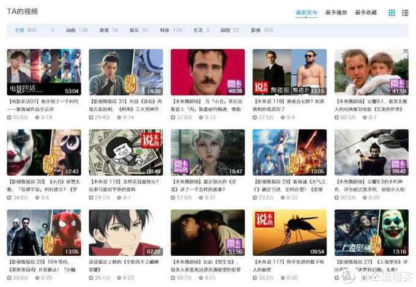The height and width of the screenshot is (287, 416).
Task: Open red-background mustache man thumbnail 48:39
Action: click(208, 72)
